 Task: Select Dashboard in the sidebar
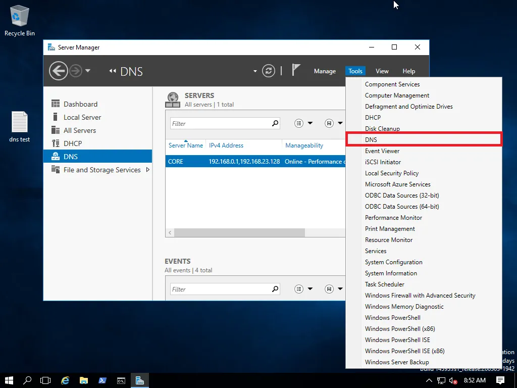[97, 104]
